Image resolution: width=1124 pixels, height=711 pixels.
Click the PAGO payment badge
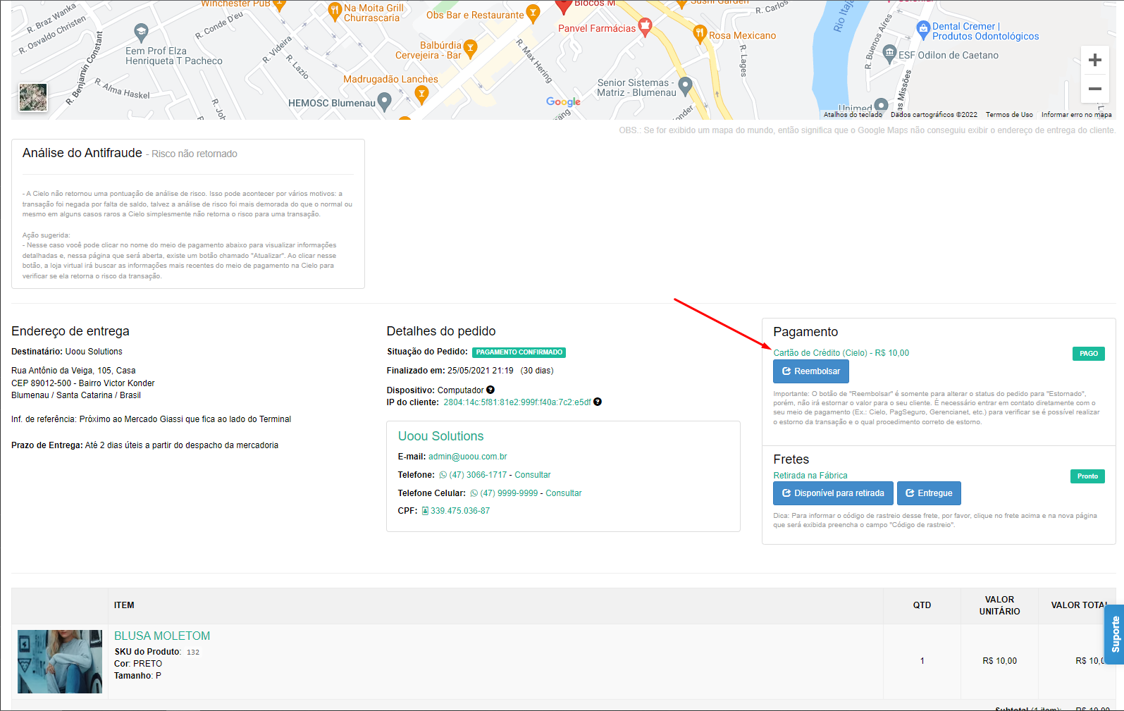pos(1089,354)
